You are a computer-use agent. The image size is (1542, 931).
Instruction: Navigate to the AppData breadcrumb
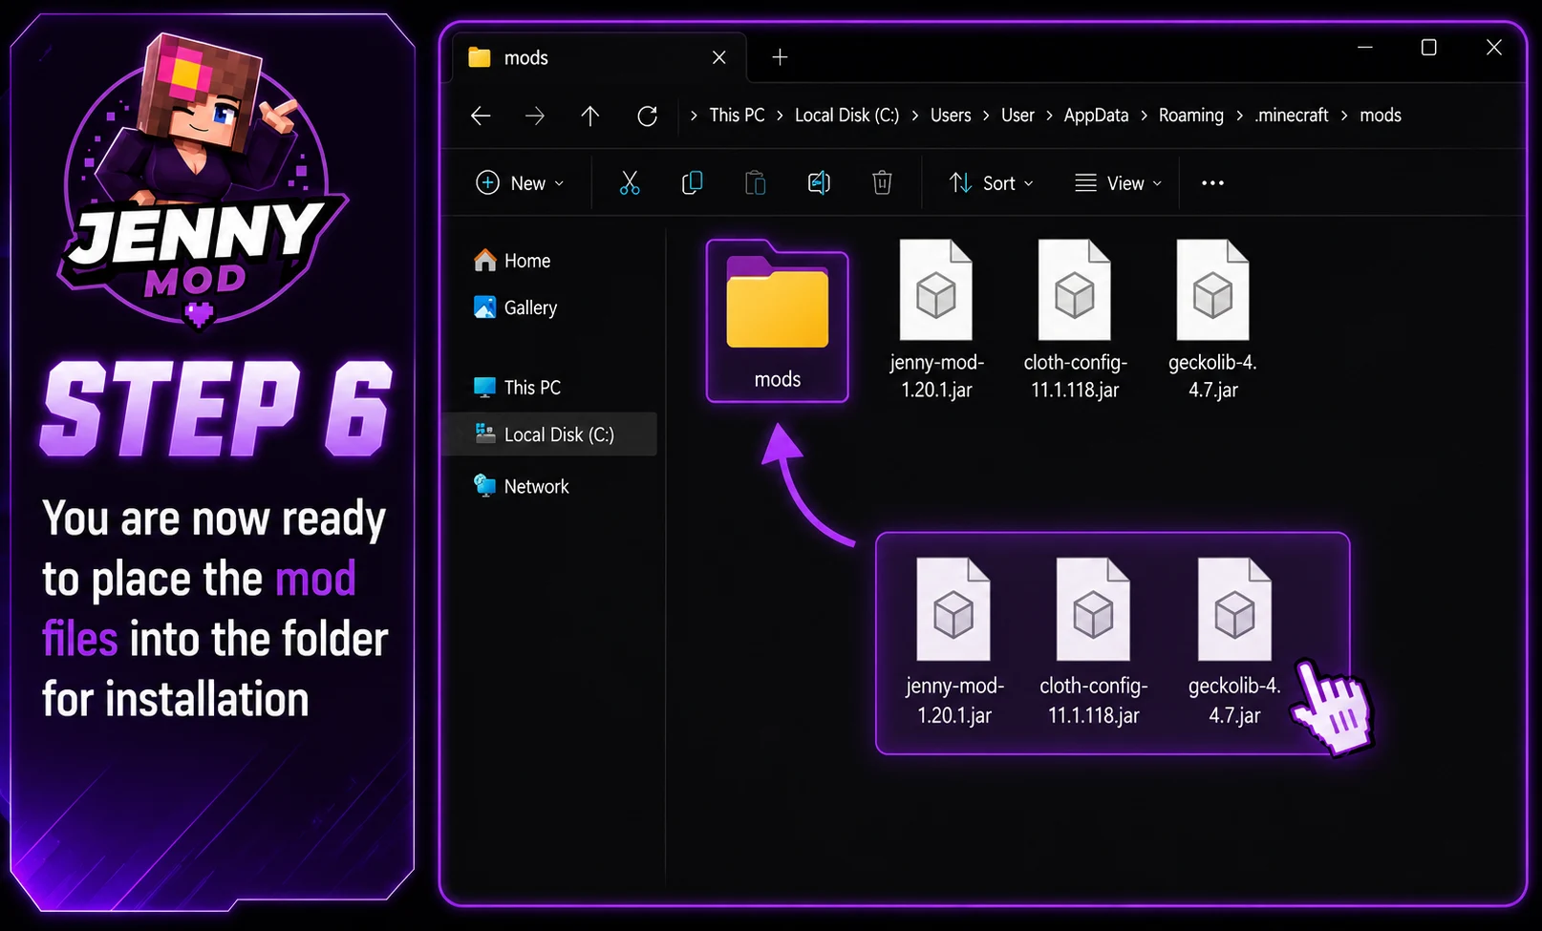coord(1096,116)
